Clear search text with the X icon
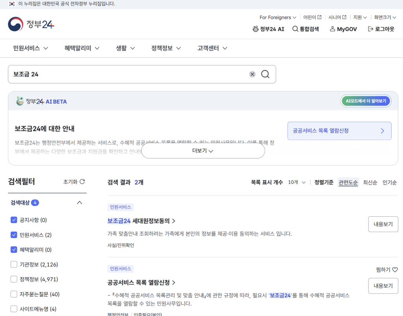The height and width of the screenshot is (316, 403). [252, 74]
